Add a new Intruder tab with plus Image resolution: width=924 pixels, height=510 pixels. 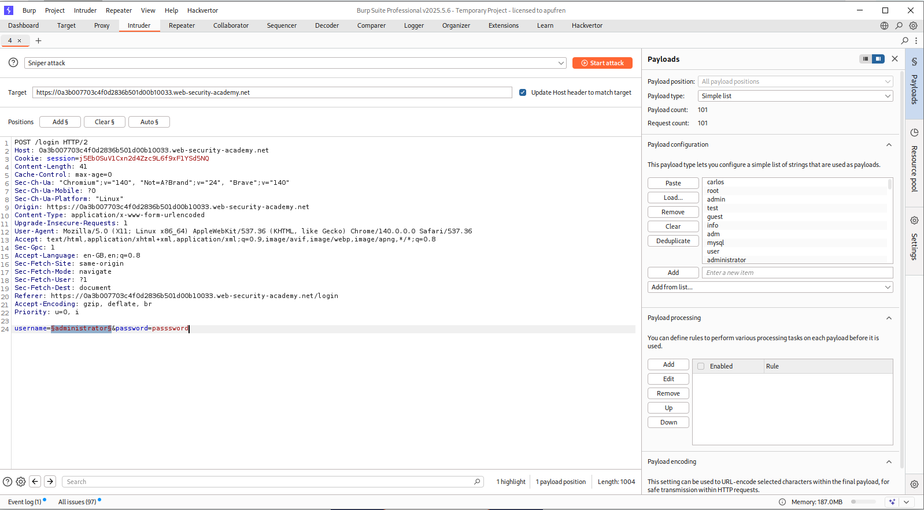point(39,40)
